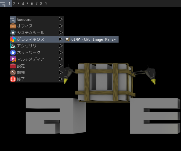Image resolution: width=181 pixels, height=151 pixels.
Task: Click the drafting tools icon beside アクセサリ
Action: (x=13, y=46)
